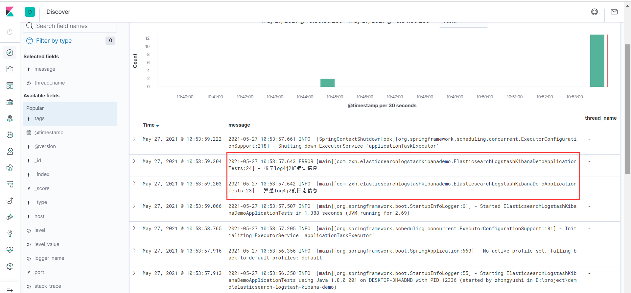The height and width of the screenshot is (293, 631).
Task: Open Management gear icon
Action: 10,266
